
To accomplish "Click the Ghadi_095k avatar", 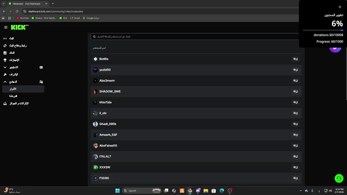I will (95, 124).
